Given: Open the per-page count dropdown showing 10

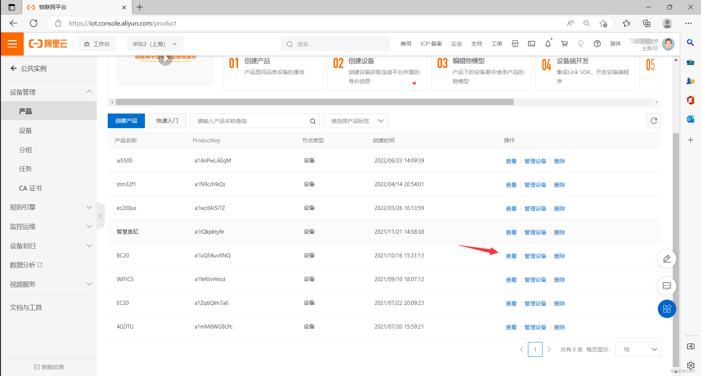Looking at the screenshot, I should (638, 349).
